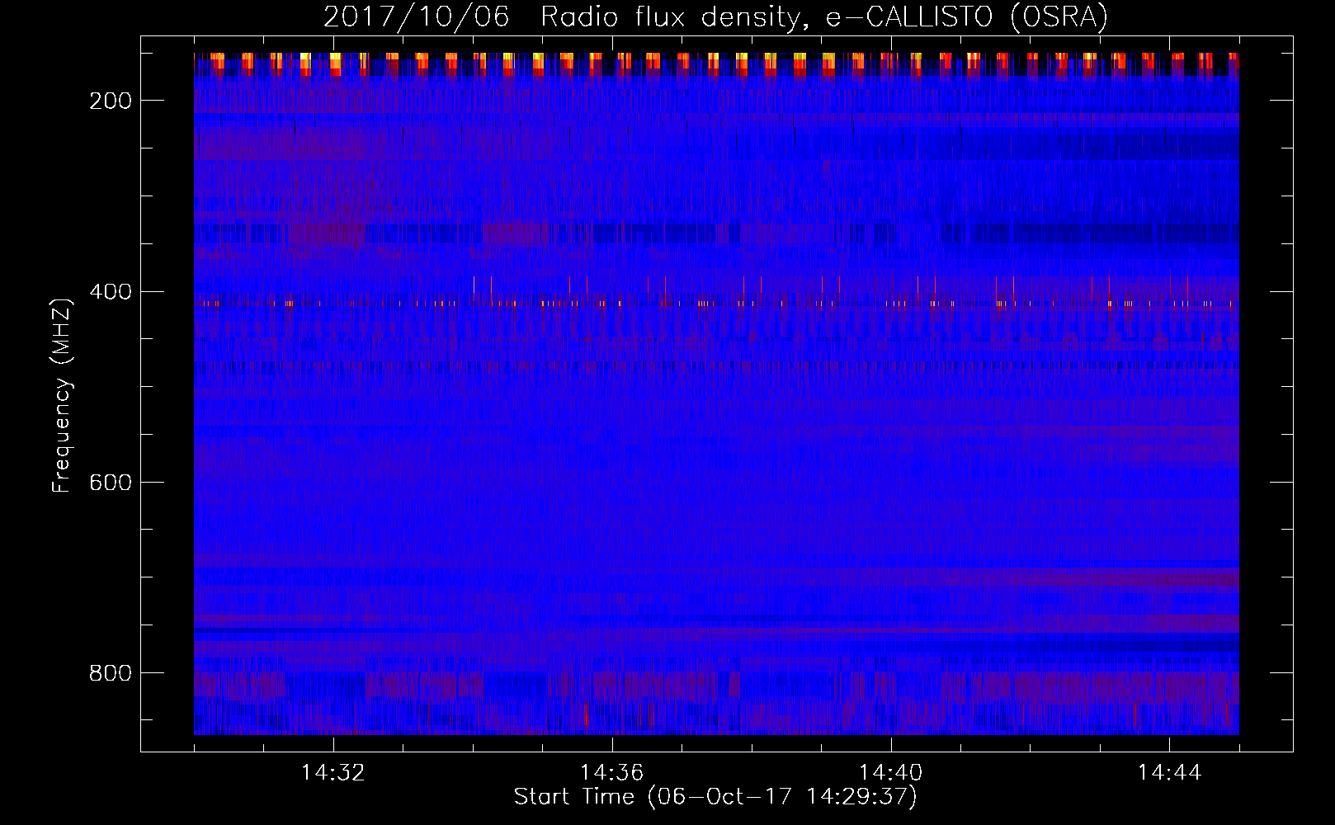
Task: Click the 14:32 time tick label
Action: 333,773
